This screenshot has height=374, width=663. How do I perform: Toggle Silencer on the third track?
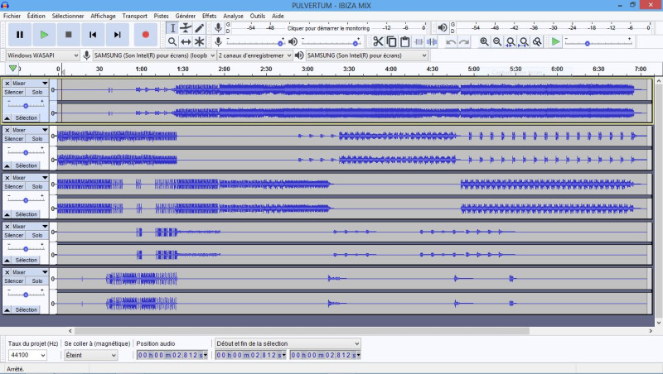click(x=14, y=186)
